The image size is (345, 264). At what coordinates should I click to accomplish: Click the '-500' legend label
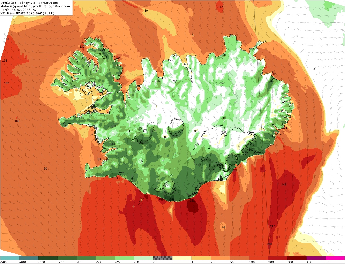[4, 262]
